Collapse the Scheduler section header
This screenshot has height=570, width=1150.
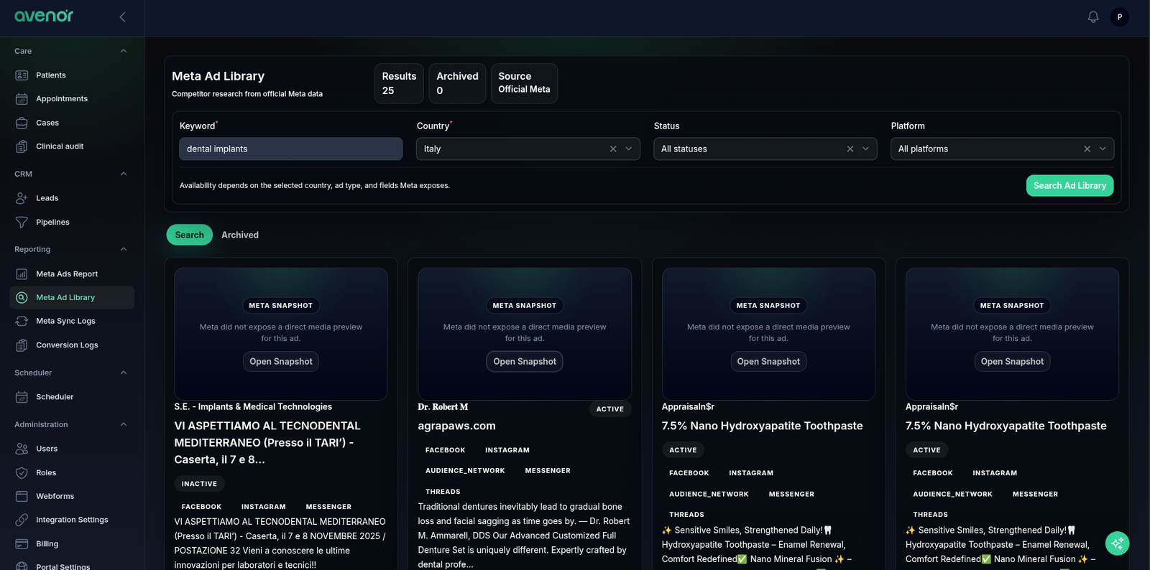pyautogui.click(x=124, y=373)
